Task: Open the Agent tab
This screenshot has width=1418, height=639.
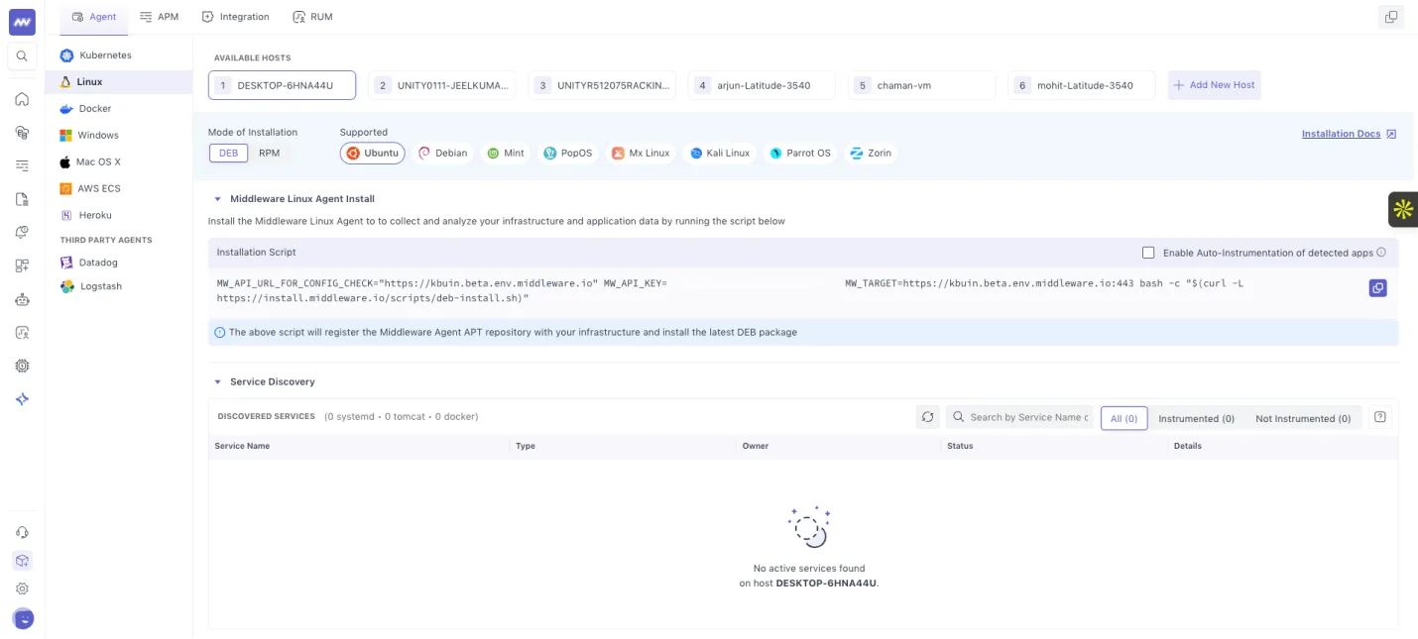Action: point(94,17)
